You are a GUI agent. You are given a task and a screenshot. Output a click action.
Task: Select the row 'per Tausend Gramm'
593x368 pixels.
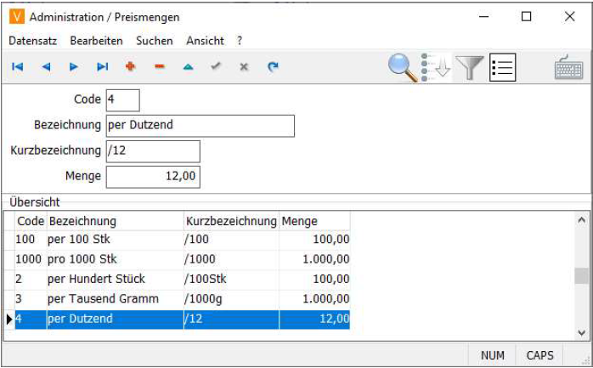[x=116, y=299]
